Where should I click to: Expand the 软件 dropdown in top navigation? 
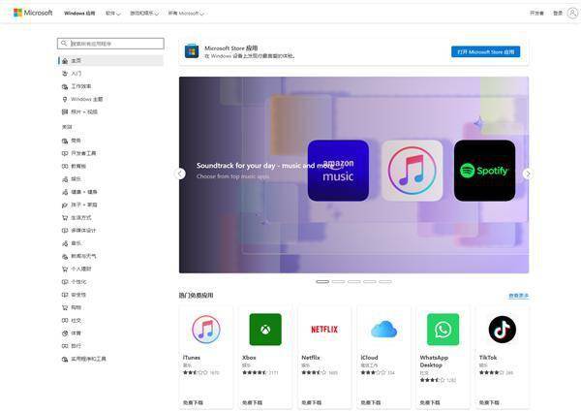(x=112, y=14)
